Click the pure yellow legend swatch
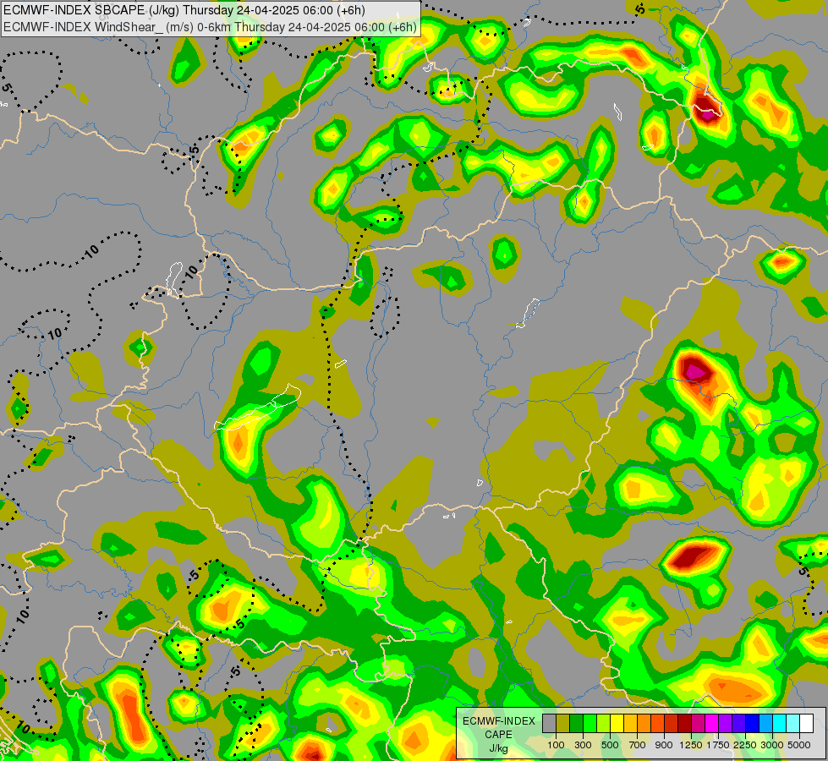The image size is (828, 761). 617,723
